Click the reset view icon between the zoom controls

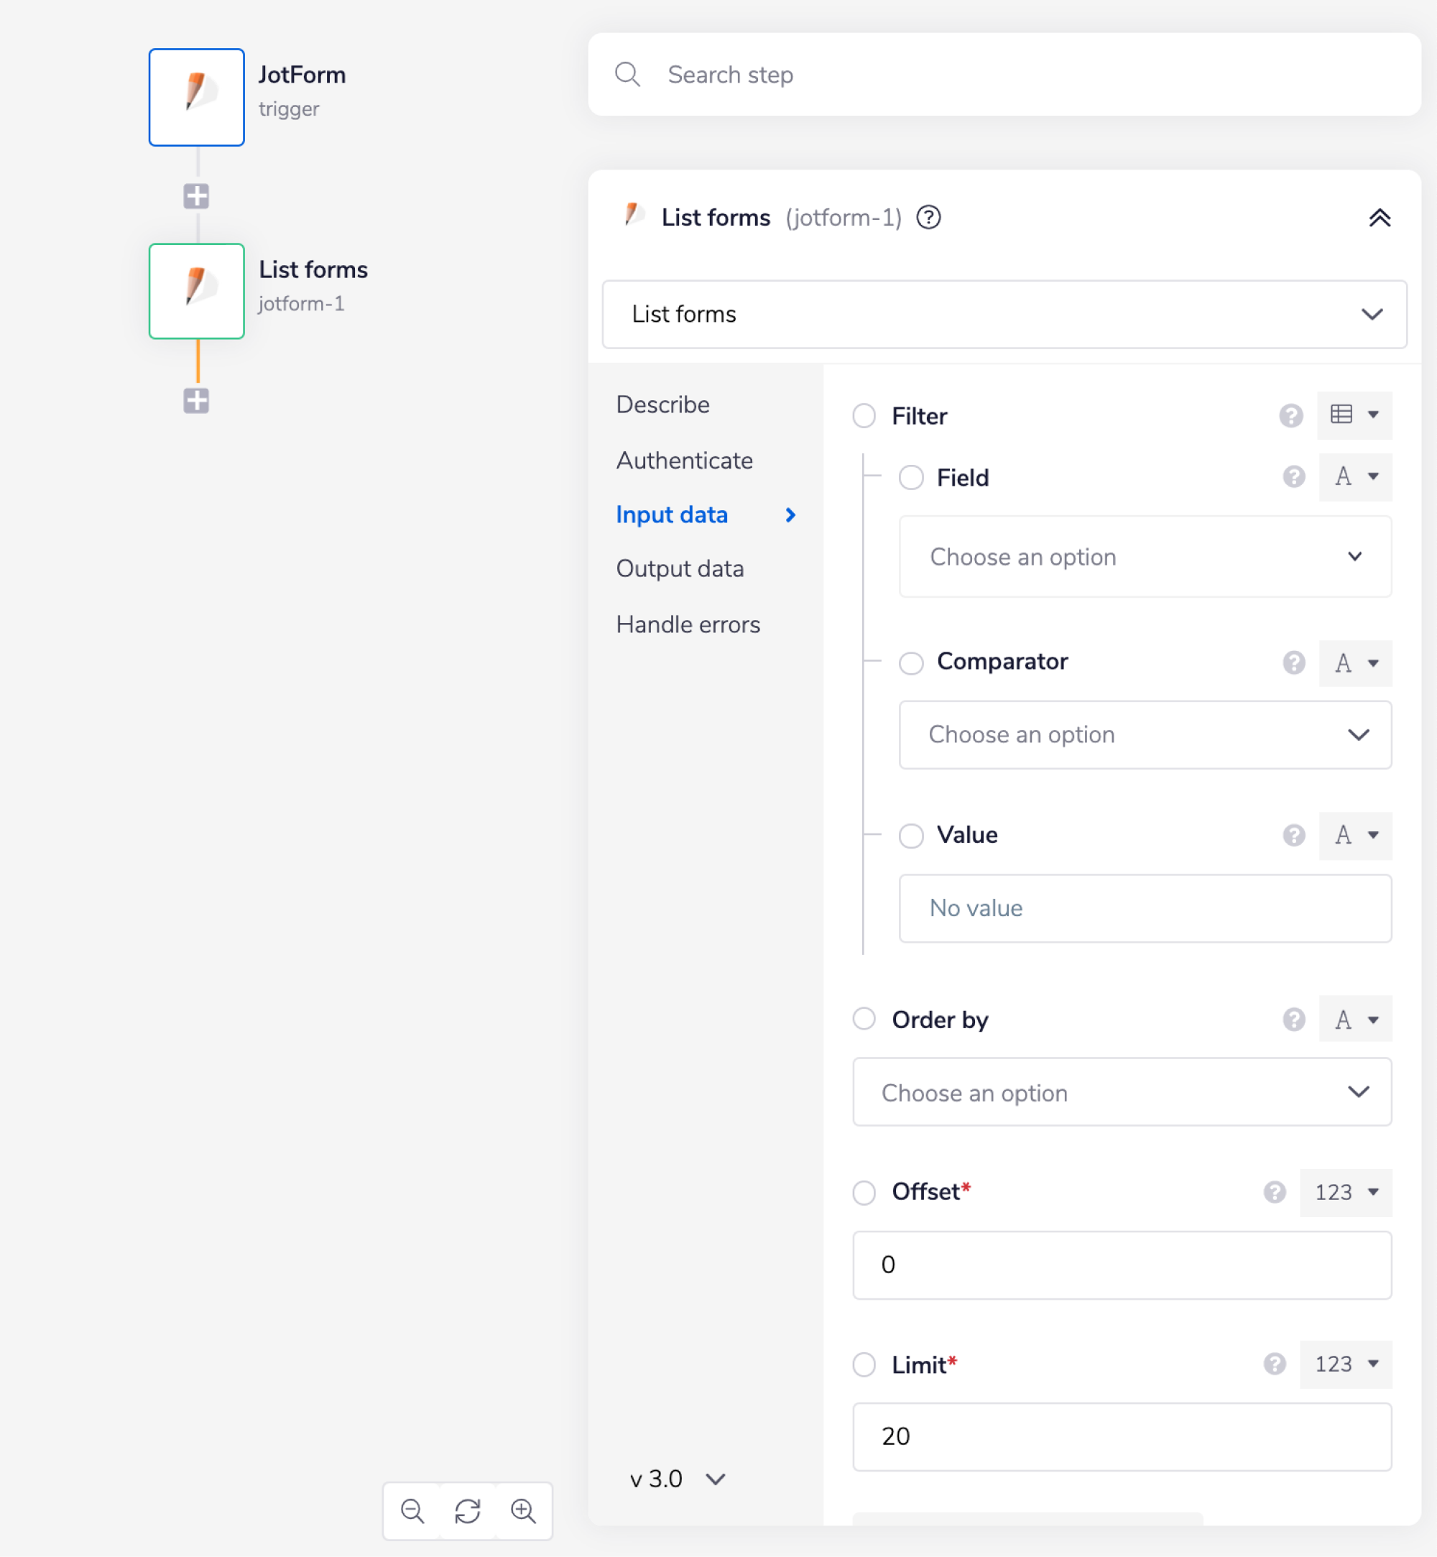[x=467, y=1511]
